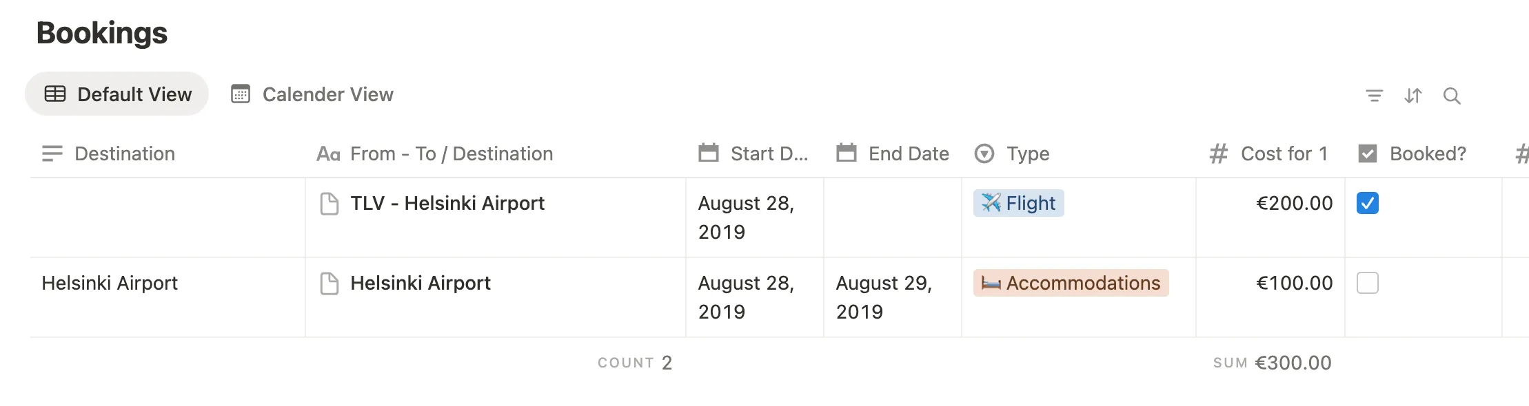1529x406 pixels.
Task: Open the Destination column header menu
Action: click(124, 153)
